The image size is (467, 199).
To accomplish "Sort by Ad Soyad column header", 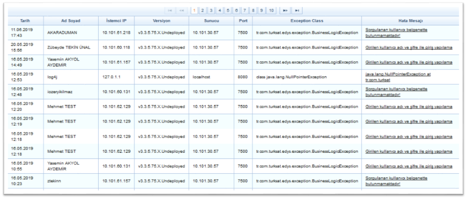I will (70, 21).
